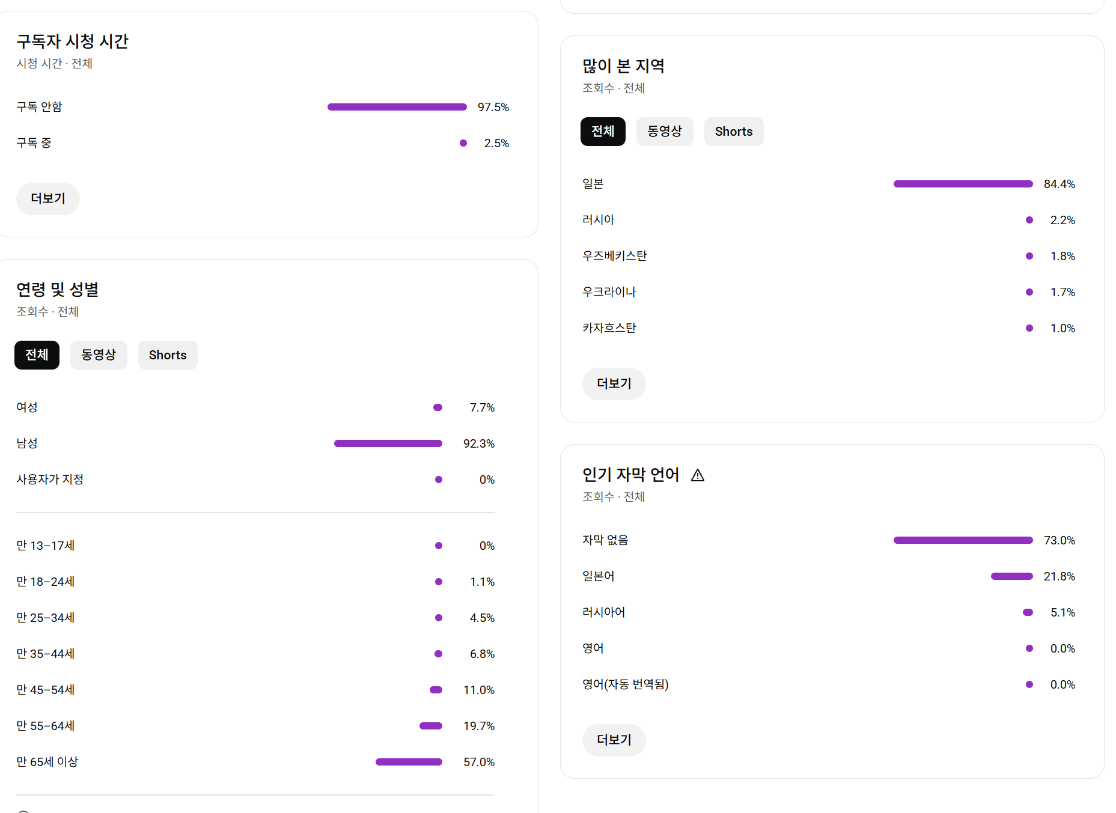Click the 일본 84.4% bar
This screenshot has height=813, width=1116.
tap(963, 184)
